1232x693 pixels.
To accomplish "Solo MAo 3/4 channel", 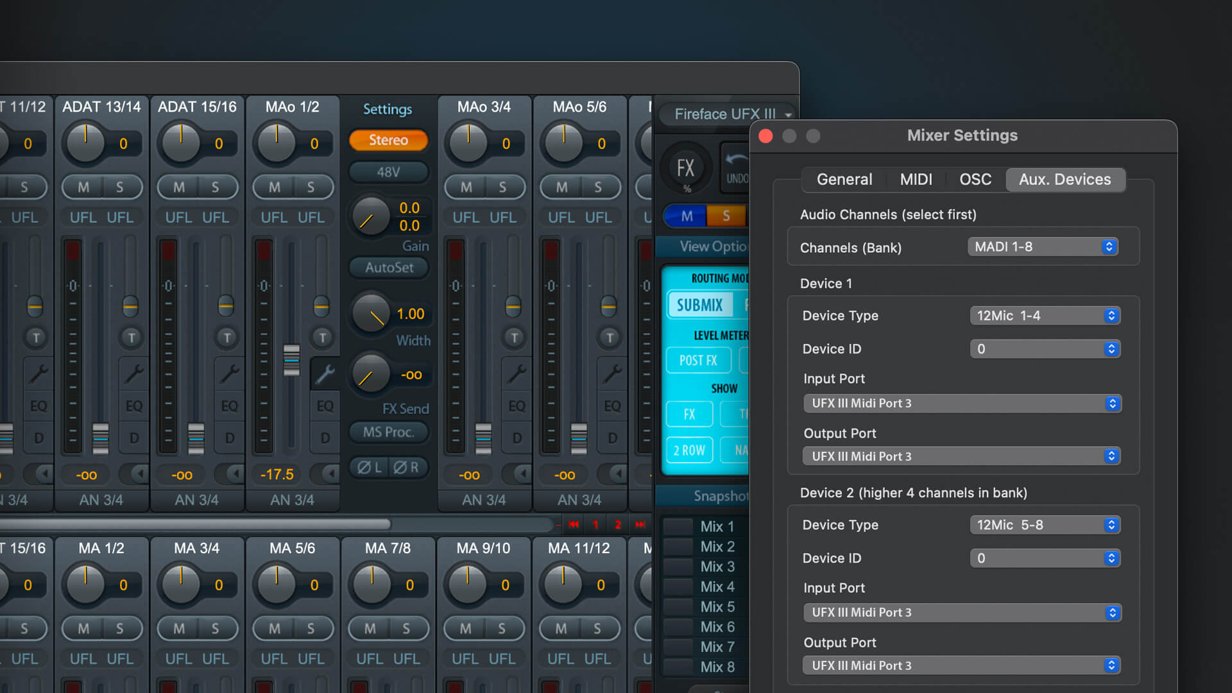I will [502, 187].
